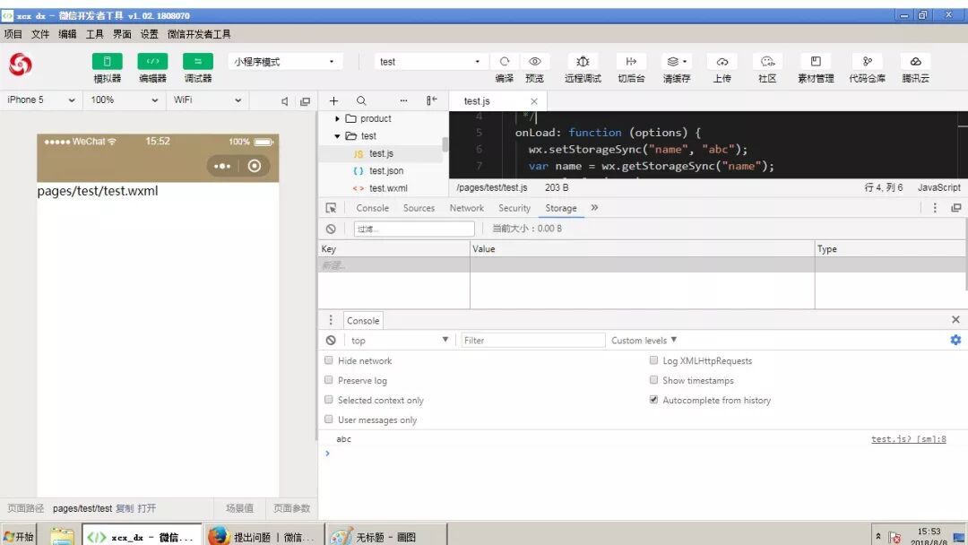Open the console top context dropdown

coord(399,340)
